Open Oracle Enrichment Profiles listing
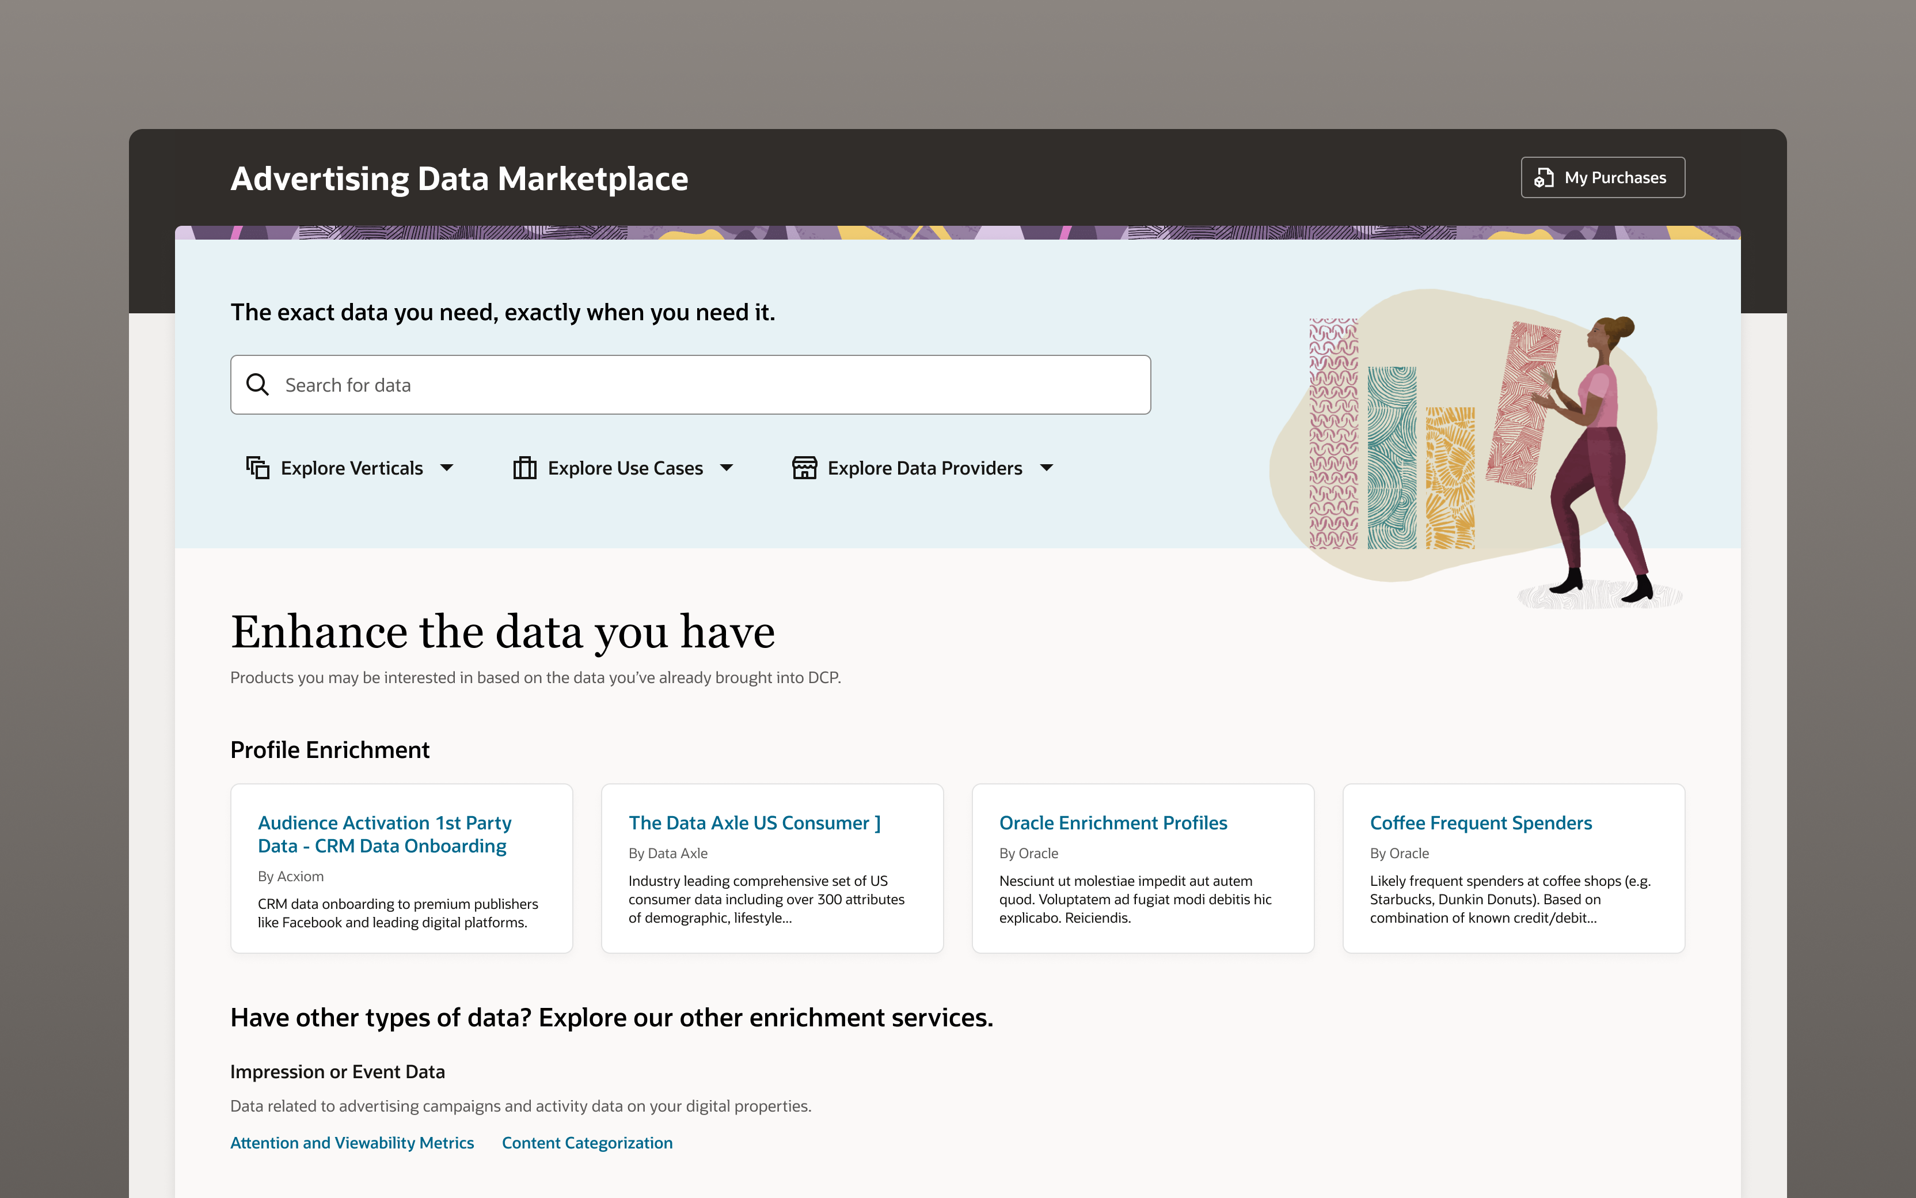 1113,822
